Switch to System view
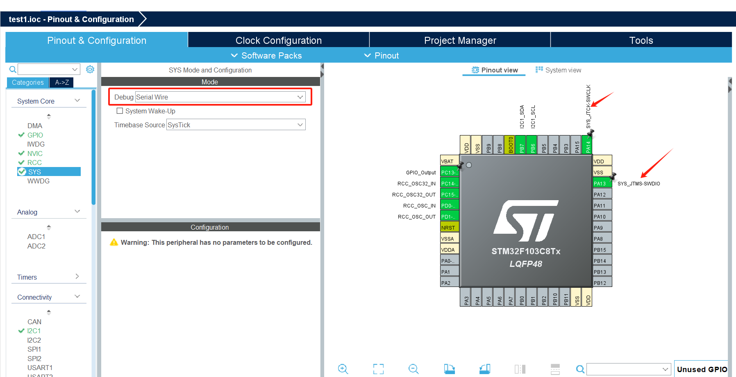This screenshot has width=736, height=377. [x=559, y=70]
